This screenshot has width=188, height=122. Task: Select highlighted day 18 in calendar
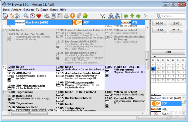pyautogui.click(x=153, y=69)
